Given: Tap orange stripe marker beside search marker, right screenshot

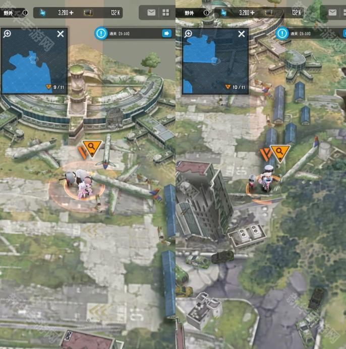Looking at the screenshot, I should click(x=265, y=154).
